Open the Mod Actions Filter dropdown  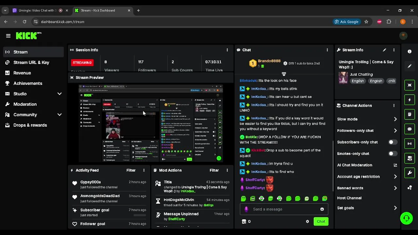coord(214,170)
